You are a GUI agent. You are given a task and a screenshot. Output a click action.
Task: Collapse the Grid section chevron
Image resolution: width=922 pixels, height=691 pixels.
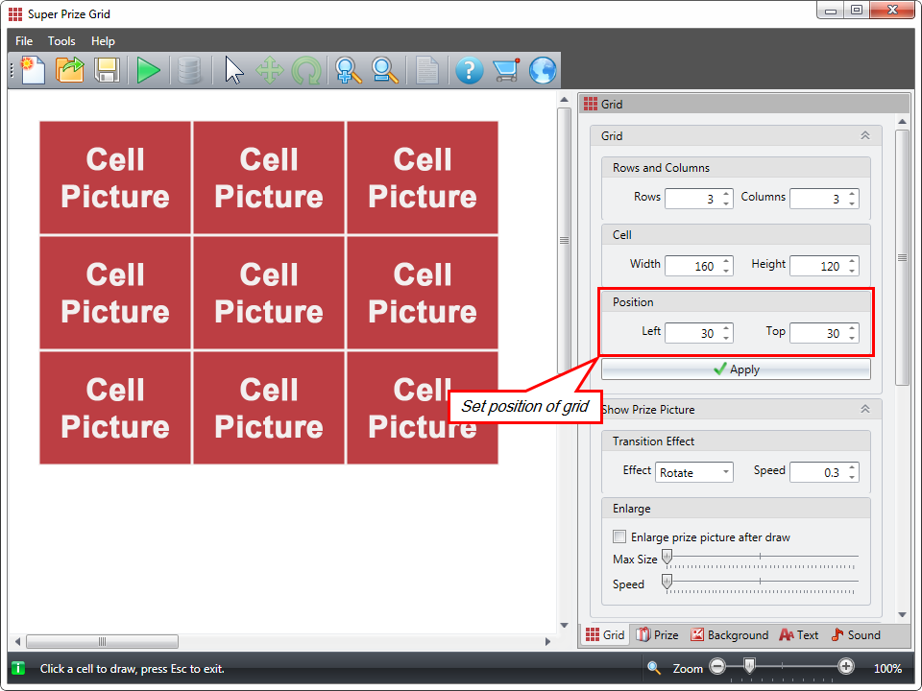pyautogui.click(x=864, y=136)
